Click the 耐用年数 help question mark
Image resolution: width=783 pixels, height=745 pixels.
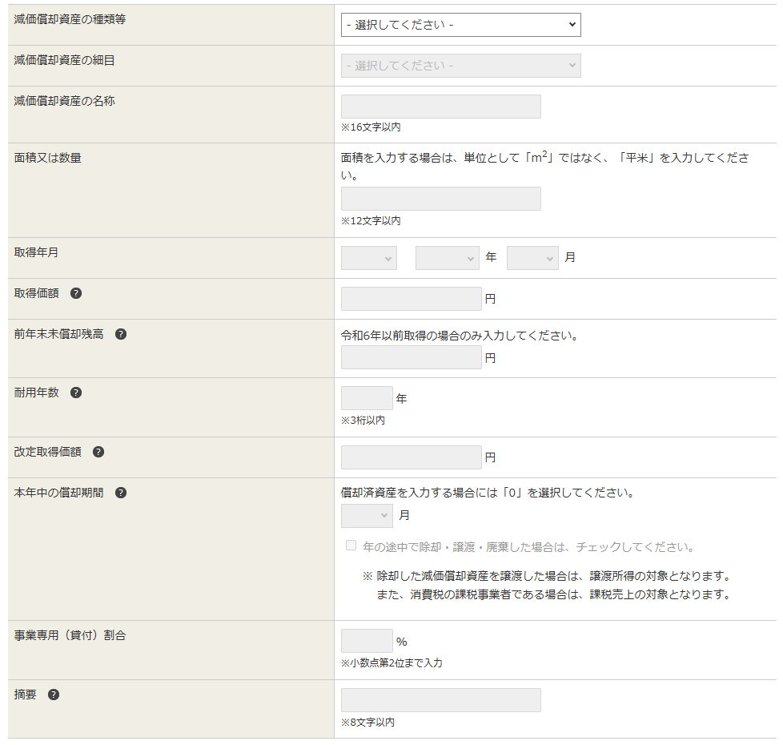(76, 393)
